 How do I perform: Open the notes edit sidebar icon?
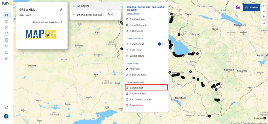point(7,52)
